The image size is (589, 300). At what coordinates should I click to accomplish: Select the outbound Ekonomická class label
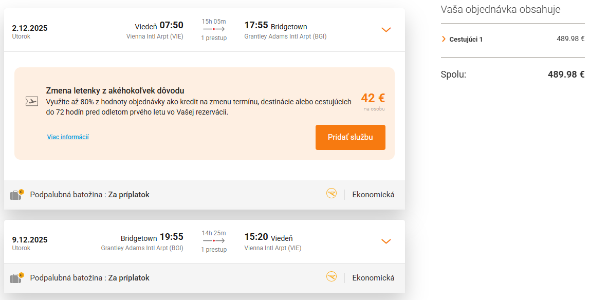373,194
